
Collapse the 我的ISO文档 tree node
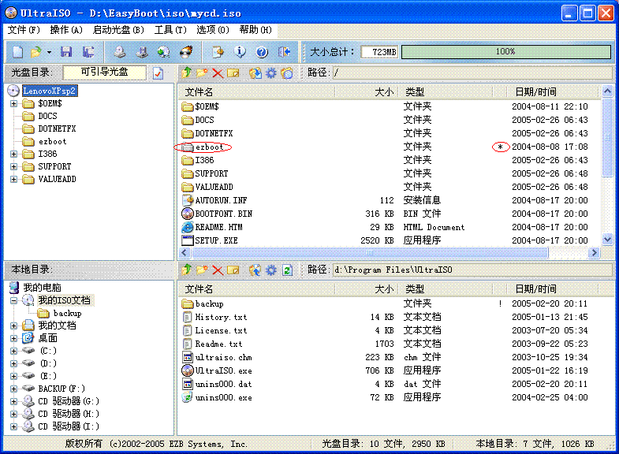[14, 300]
